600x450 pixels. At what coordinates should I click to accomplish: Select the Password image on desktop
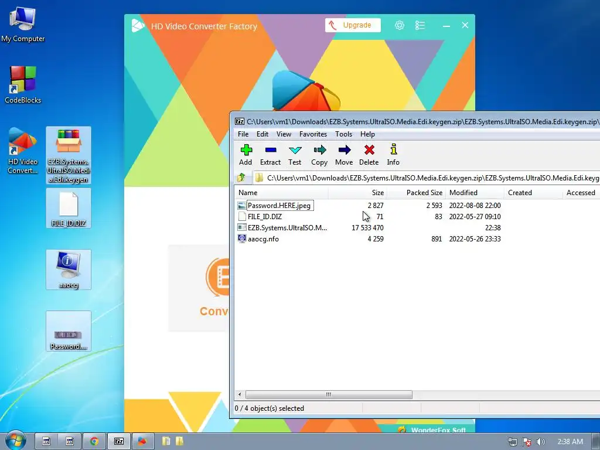[x=69, y=331]
